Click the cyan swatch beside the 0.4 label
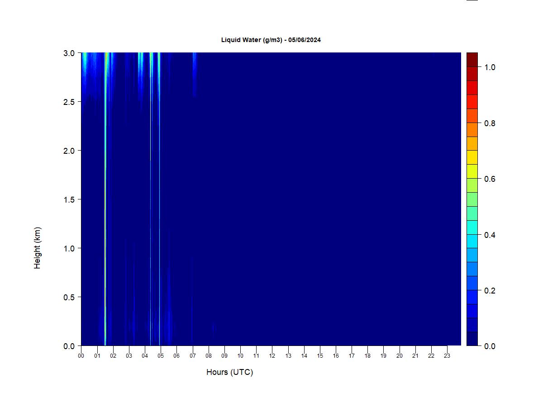This screenshot has height=407, width=543. coord(472,227)
